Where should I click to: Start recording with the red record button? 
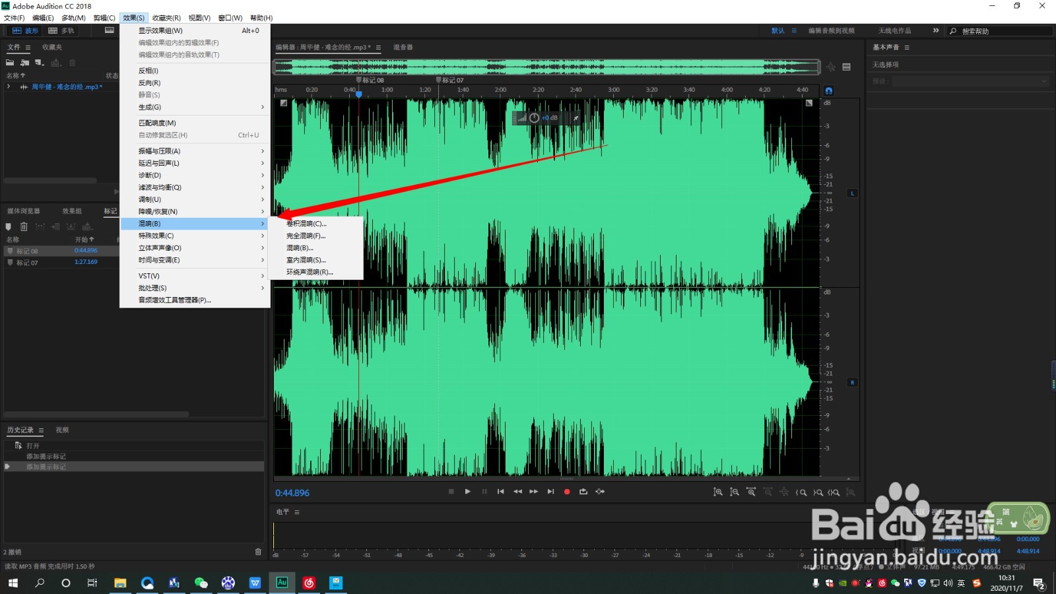pyautogui.click(x=567, y=492)
